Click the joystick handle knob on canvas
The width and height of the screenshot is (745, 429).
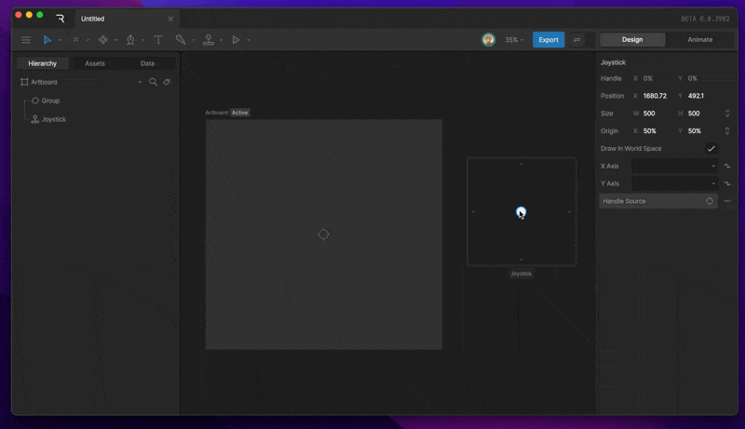pyautogui.click(x=521, y=211)
